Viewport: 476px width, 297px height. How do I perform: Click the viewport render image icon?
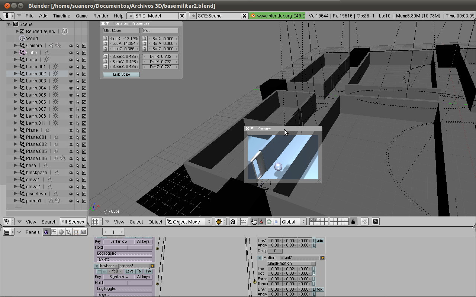click(x=376, y=222)
